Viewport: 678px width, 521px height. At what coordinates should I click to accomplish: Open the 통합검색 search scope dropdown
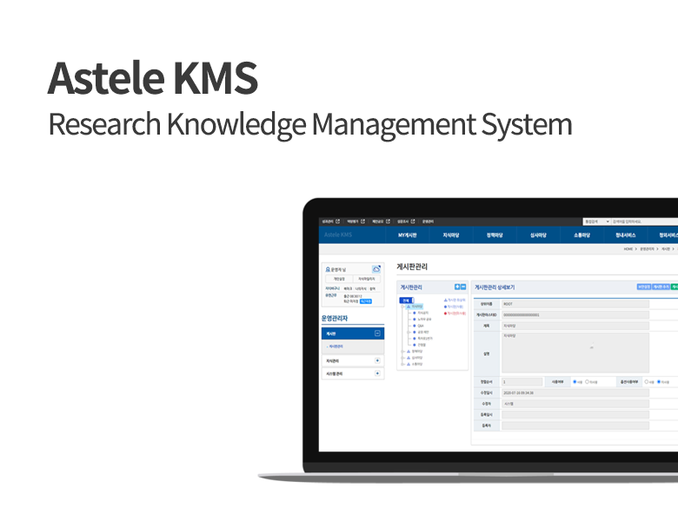(x=596, y=221)
